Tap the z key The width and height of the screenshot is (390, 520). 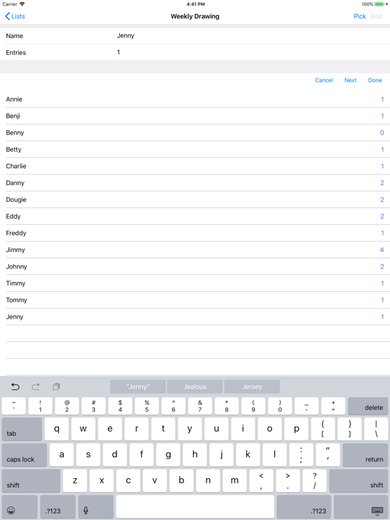click(x=75, y=481)
